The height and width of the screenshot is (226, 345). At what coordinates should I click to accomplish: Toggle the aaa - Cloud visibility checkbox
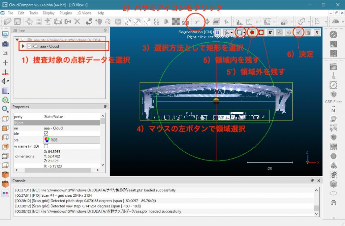[29, 46]
